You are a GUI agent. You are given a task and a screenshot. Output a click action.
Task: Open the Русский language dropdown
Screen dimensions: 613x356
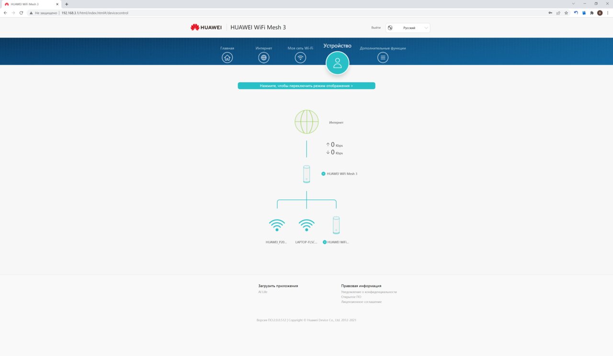pyautogui.click(x=408, y=28)
